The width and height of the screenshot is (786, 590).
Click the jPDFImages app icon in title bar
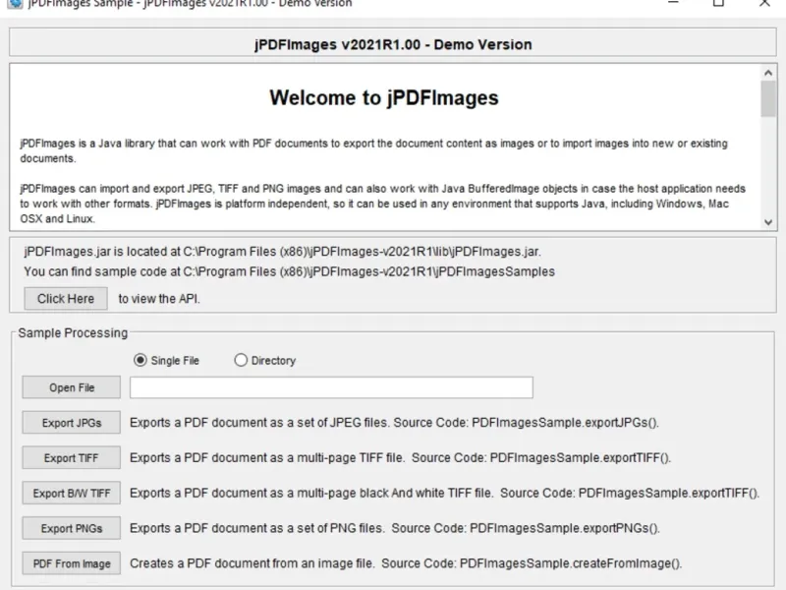(x=15, y=4)
